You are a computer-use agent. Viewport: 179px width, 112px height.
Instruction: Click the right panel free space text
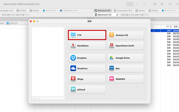tap(135, 15)
